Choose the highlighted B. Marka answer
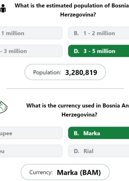 99,133
